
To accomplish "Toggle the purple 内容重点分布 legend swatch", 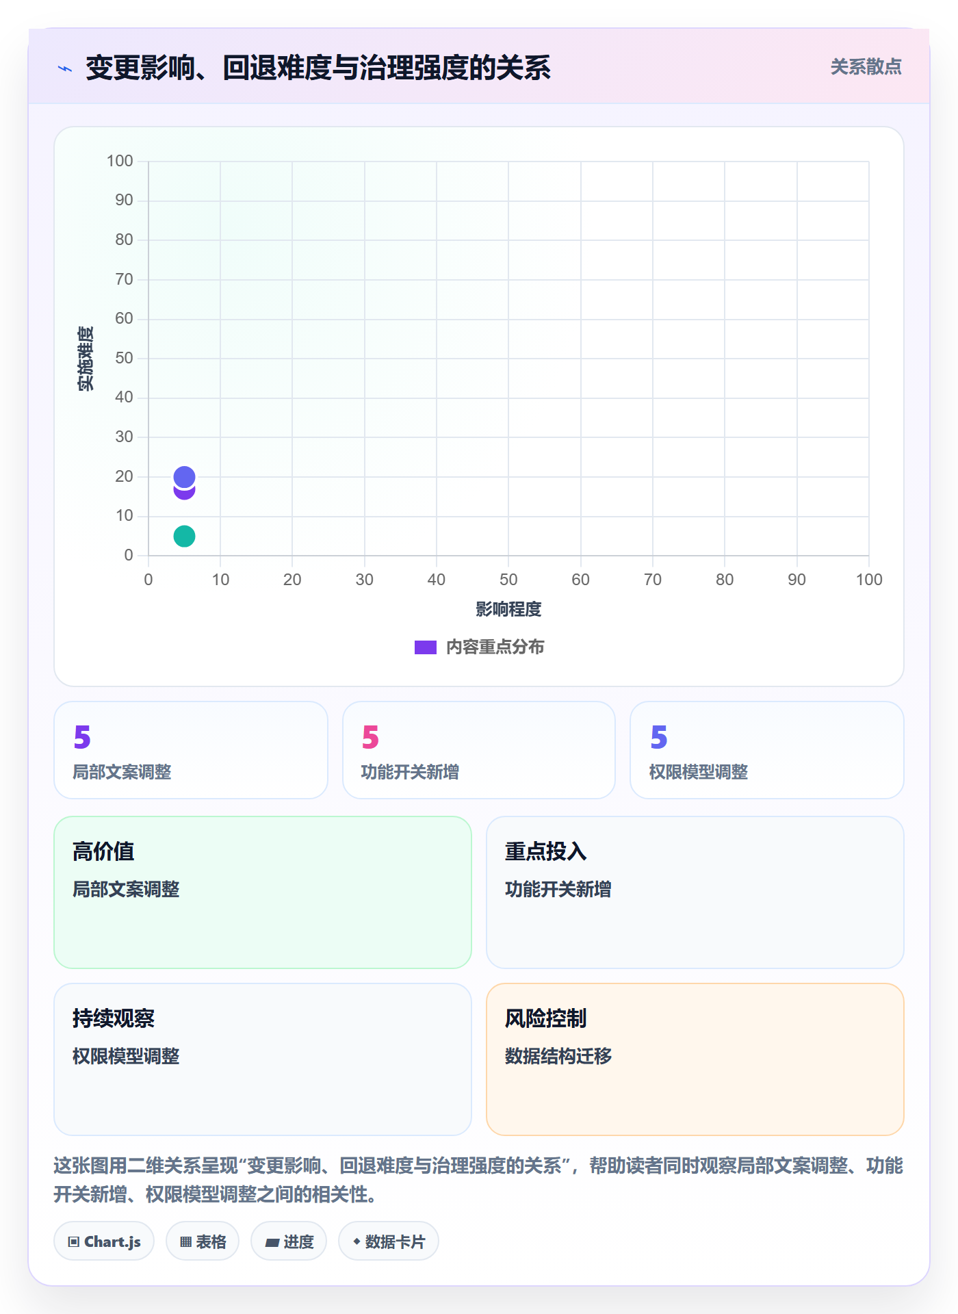I will coord(425,647).
